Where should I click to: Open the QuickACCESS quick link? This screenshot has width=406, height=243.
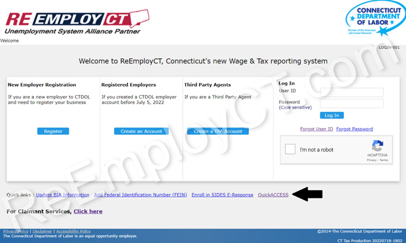click(273, 195)
